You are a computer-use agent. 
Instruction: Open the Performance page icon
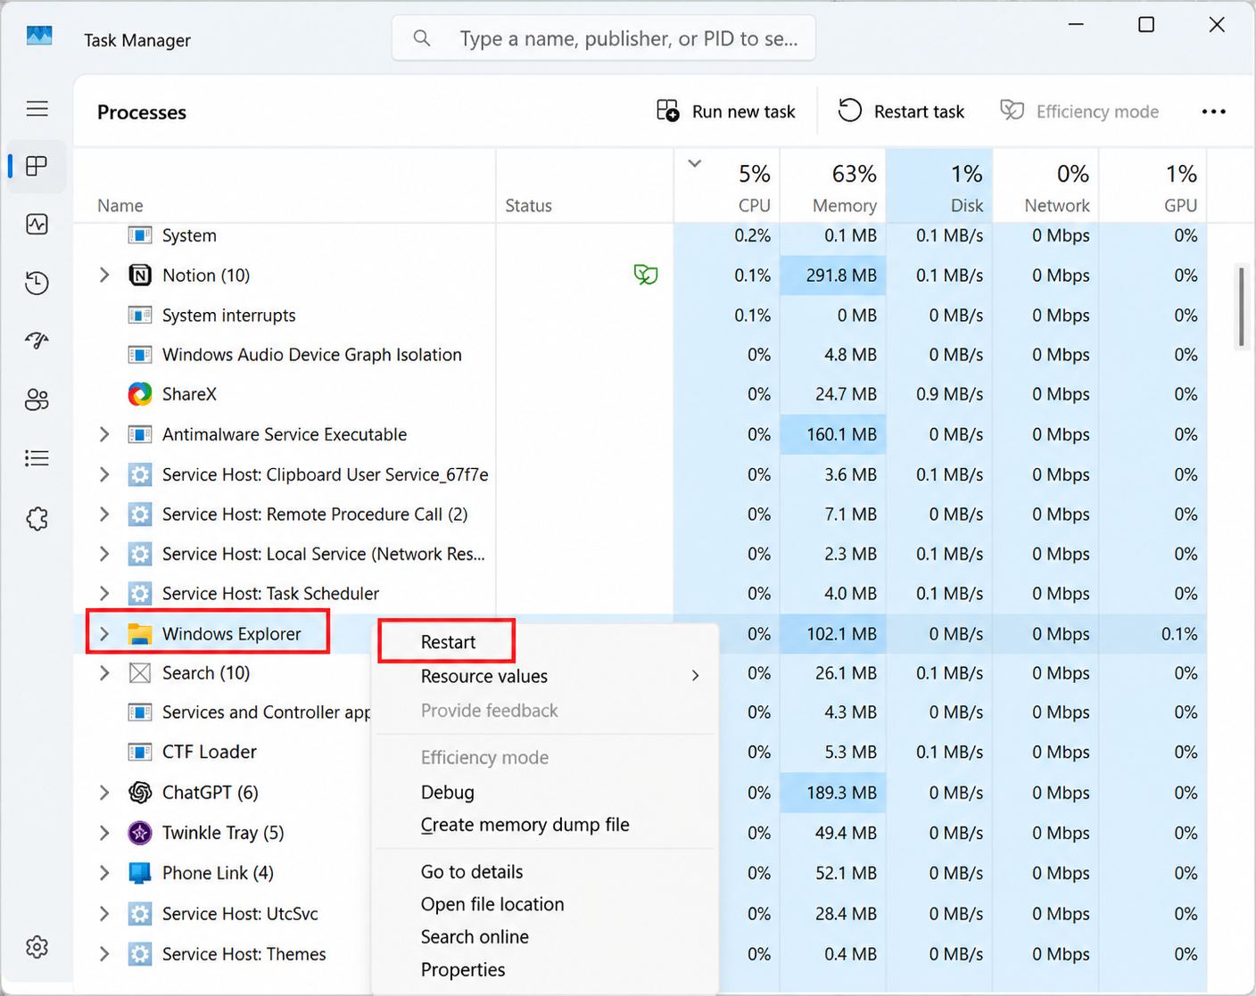(37, 224)
